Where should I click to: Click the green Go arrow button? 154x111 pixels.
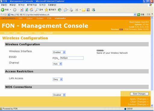[139, 15]
